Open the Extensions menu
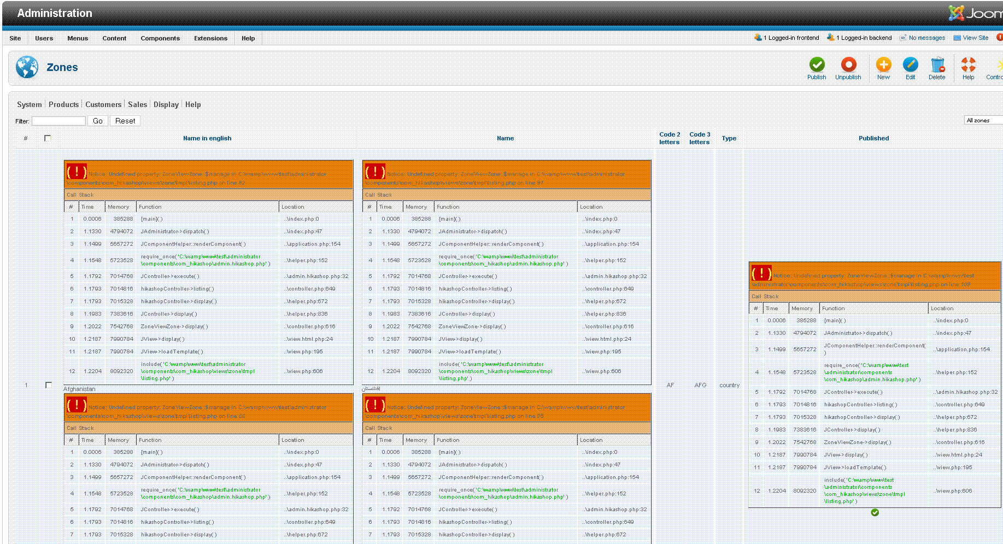The image size is (1003, 544). [x=210, y=38]
